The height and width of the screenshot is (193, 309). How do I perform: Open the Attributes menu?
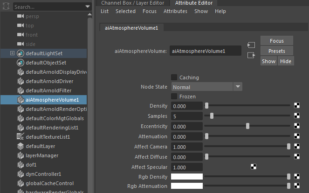(x=175, y=12)
